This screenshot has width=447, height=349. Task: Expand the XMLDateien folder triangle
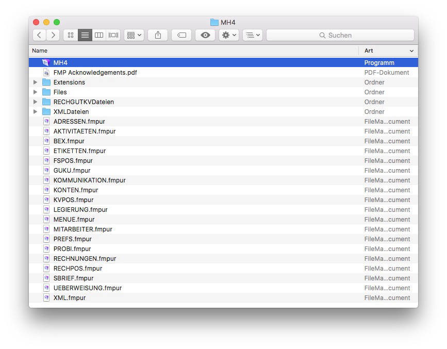(x=36, y=112)
